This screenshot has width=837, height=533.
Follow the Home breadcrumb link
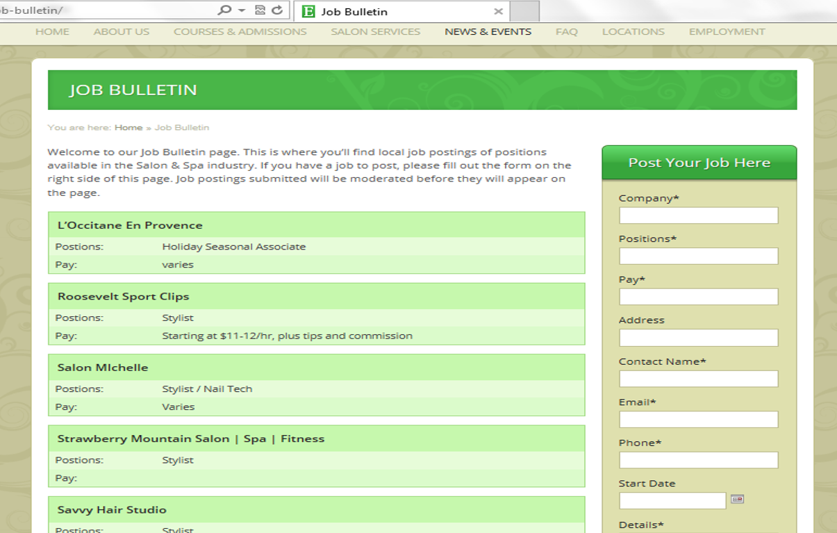(x=129, y=128)
